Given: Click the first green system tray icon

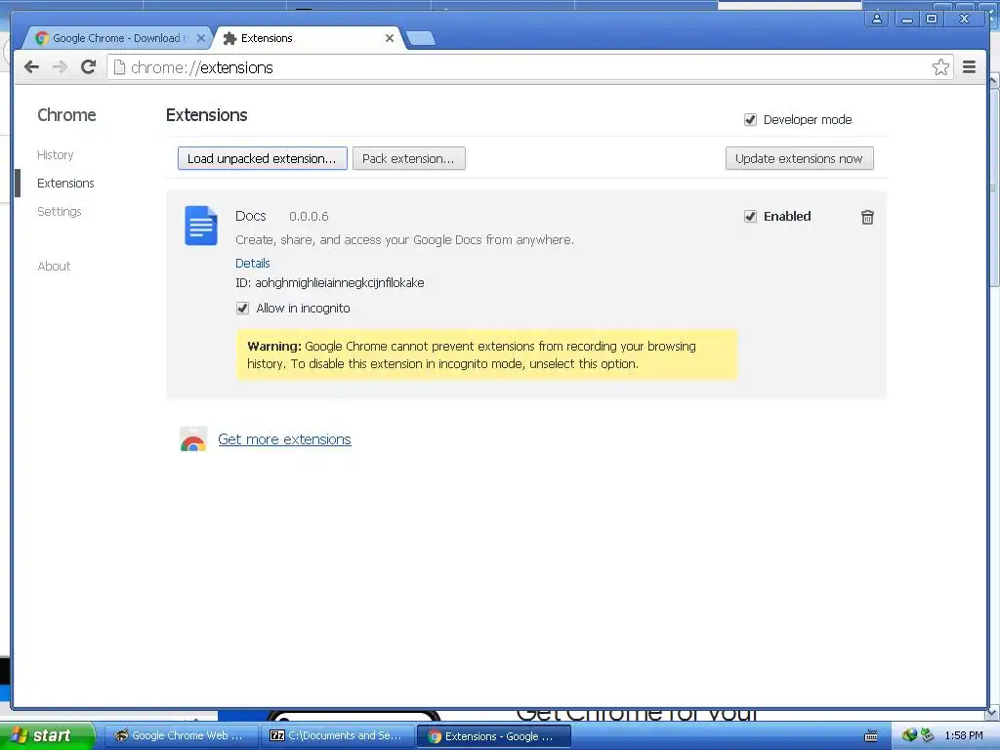Looking at the screenshot, I should click(x=909, y=735).
